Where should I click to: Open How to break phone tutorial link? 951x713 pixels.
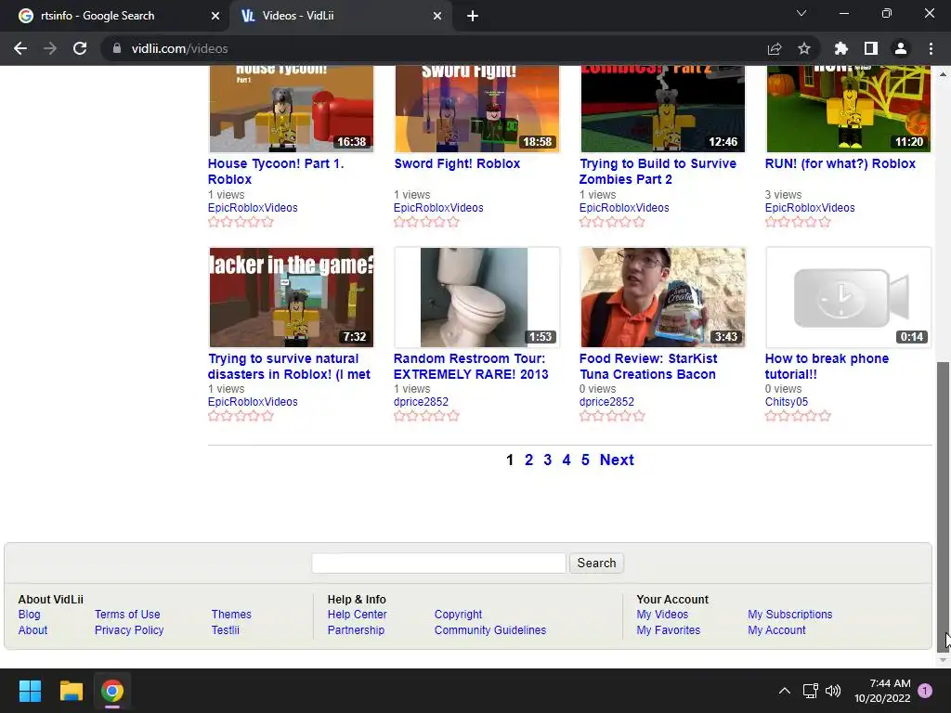tap(827, 366)
